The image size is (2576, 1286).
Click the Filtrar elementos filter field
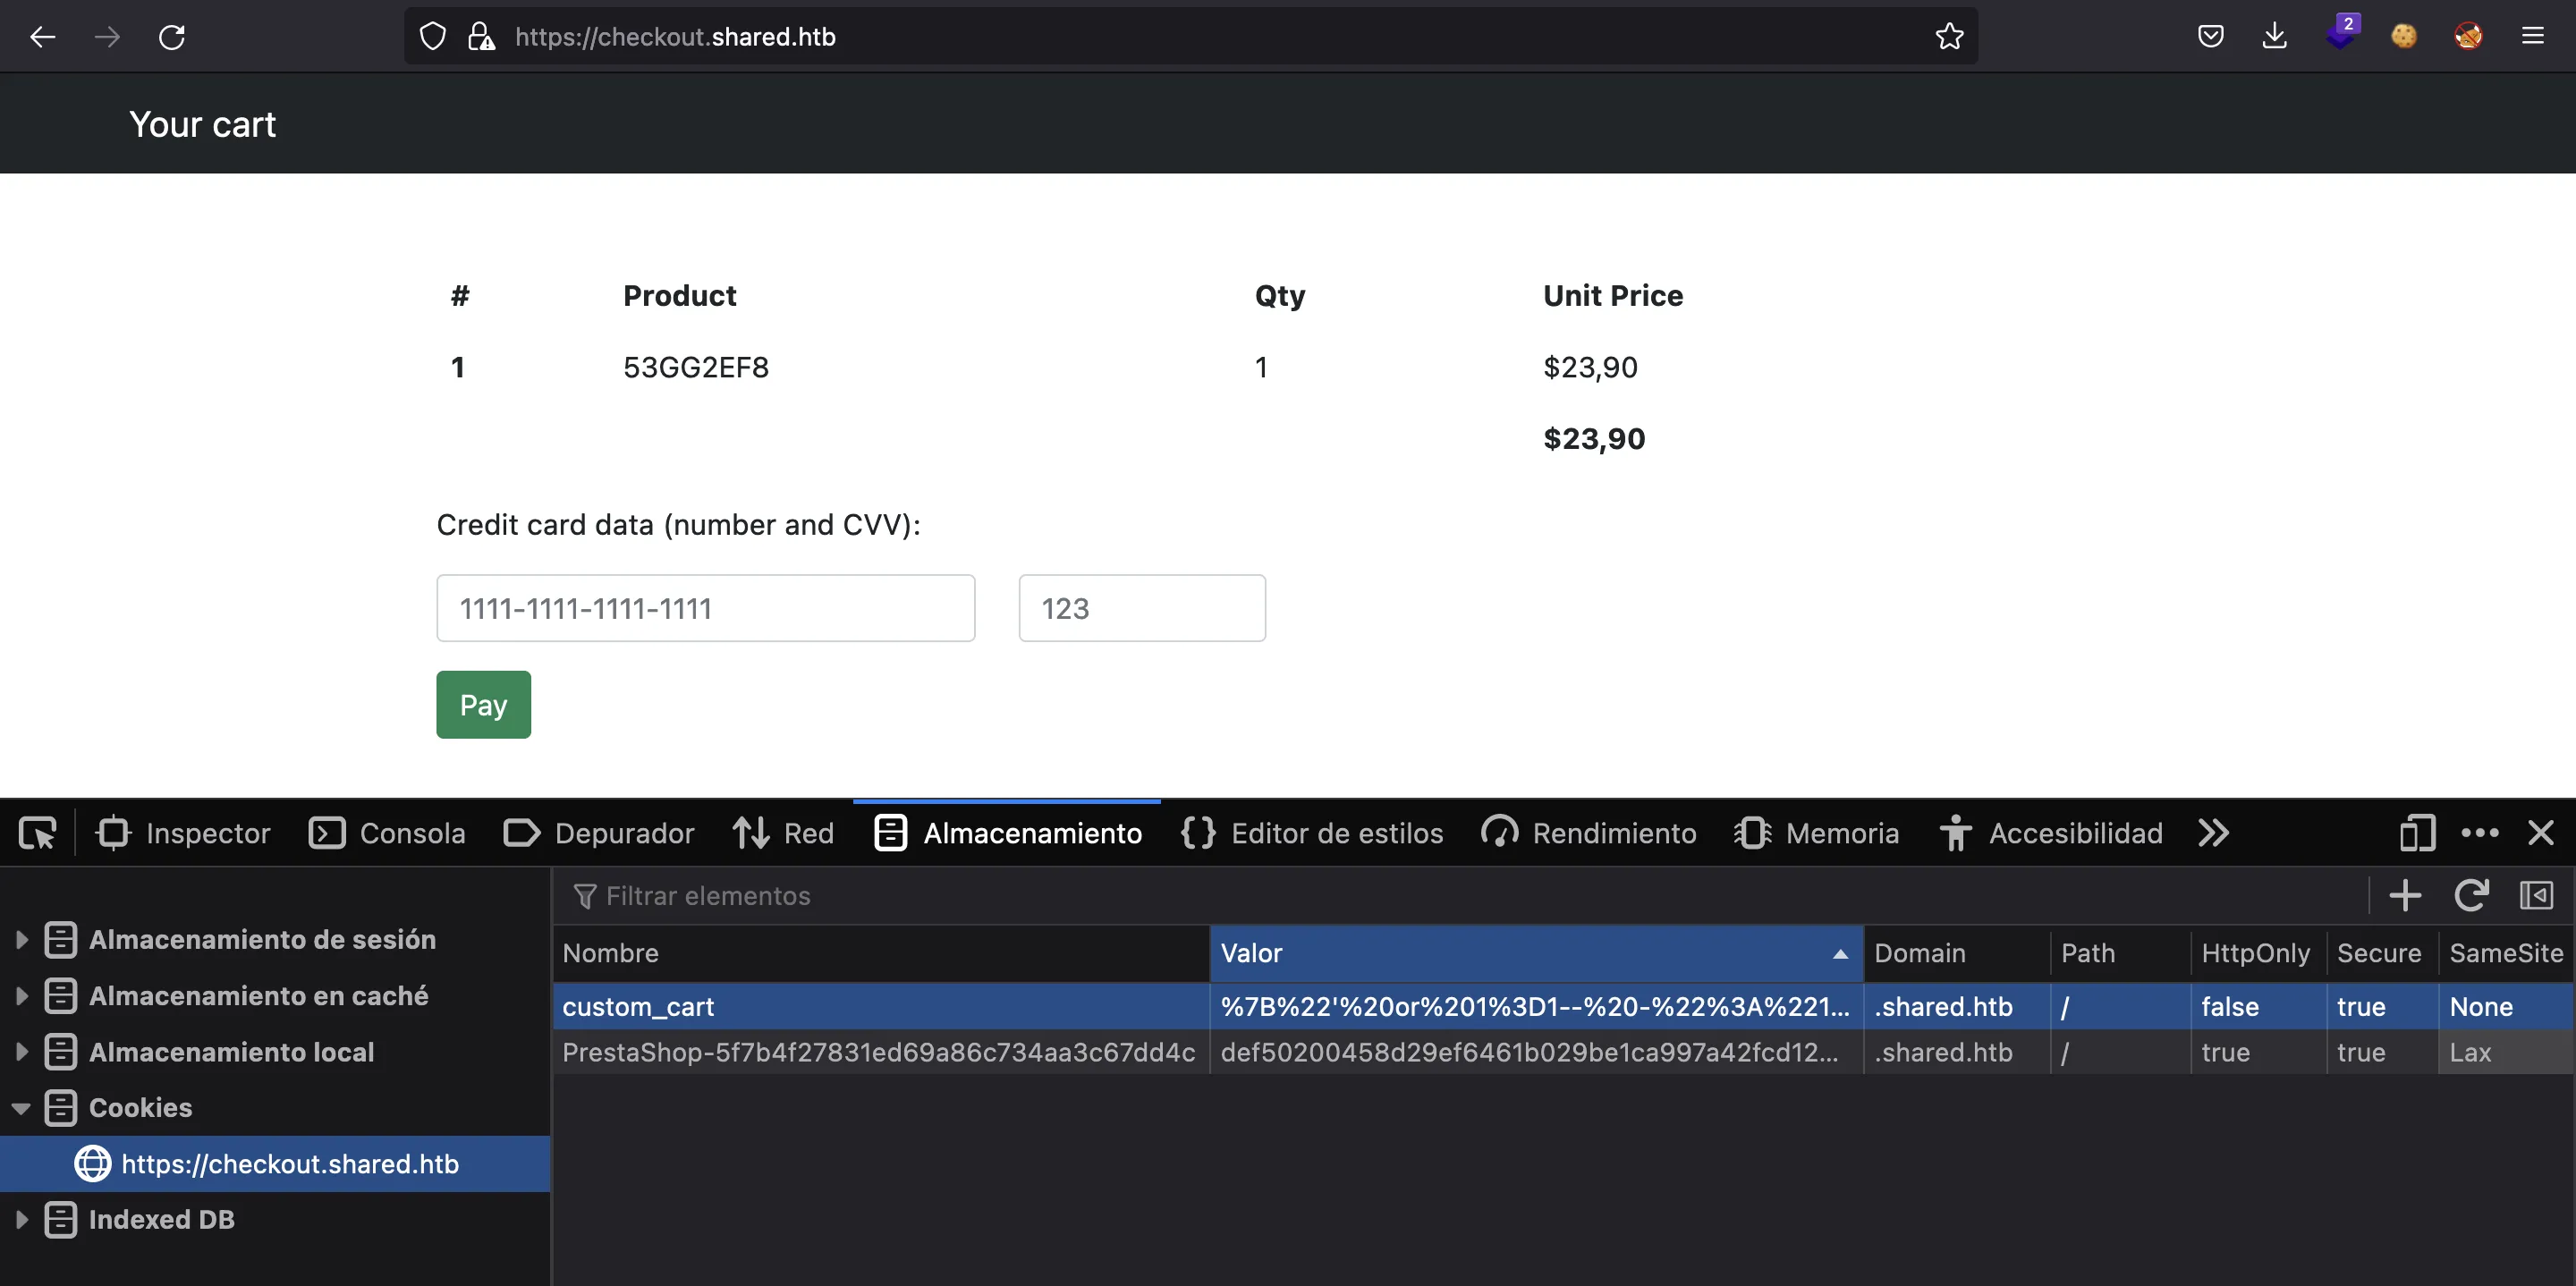1460,895
